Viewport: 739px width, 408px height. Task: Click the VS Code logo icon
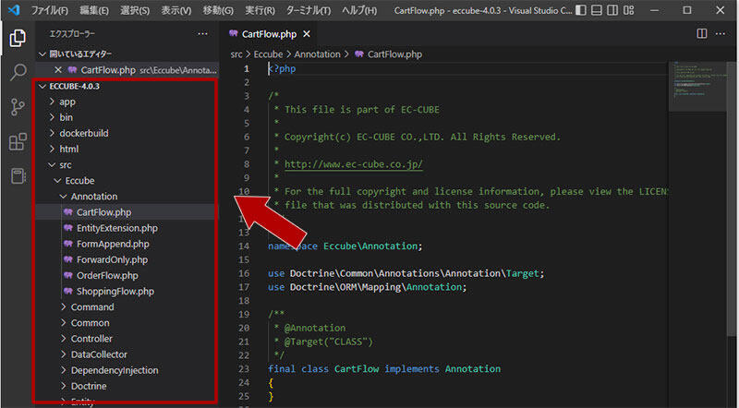coord(14,10)
